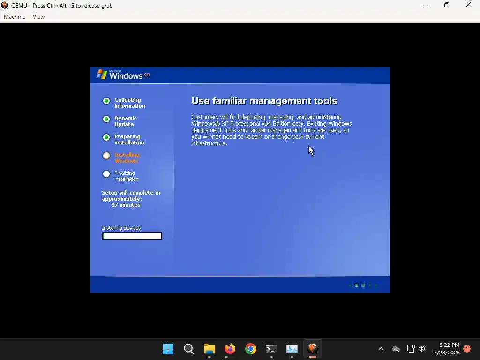The width and height of the screenshot is (480, 360).
Task: Open the Machine menu
Action: coord(15,17)
